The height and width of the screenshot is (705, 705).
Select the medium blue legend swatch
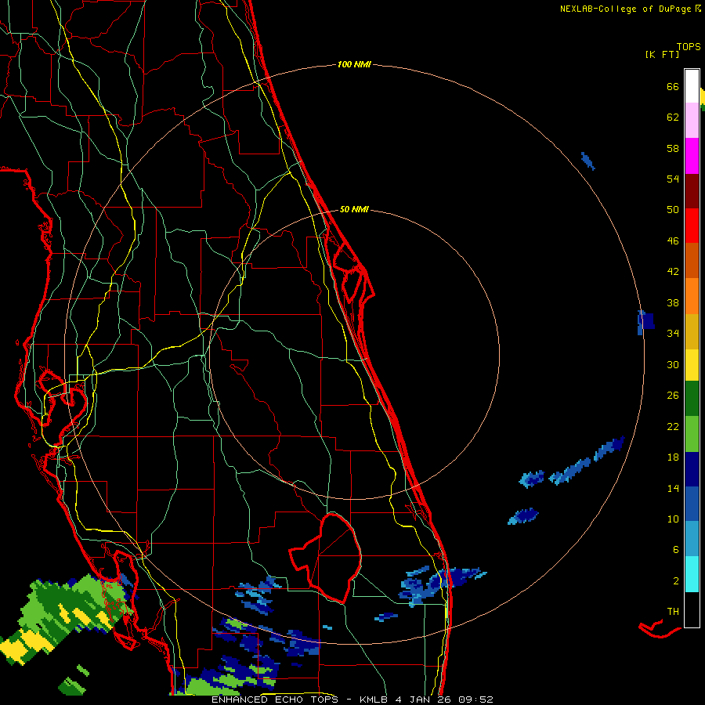pos(692,504)
